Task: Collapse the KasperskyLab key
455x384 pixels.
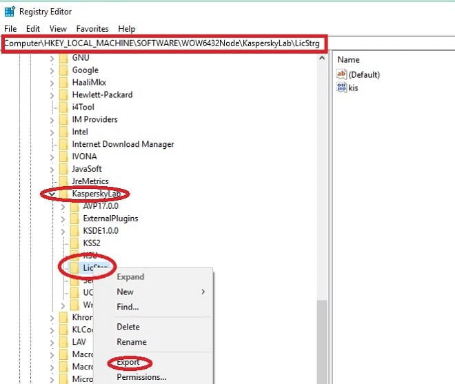Action: pos(52,194)
